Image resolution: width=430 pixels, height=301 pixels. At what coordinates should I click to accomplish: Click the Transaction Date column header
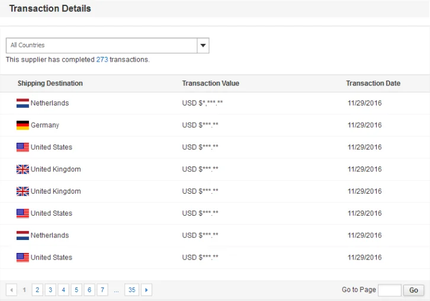373,84
